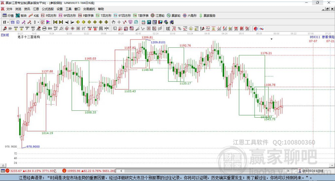Launch the 赢家轮 wheel tool

tap(174, 16)
